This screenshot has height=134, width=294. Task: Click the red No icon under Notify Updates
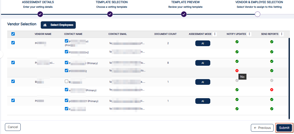(x=237, y=71)
